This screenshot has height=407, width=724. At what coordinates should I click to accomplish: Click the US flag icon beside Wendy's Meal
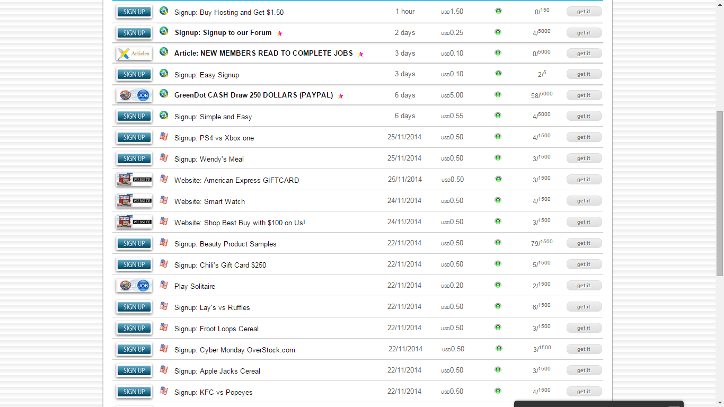(x=164, y=157)
